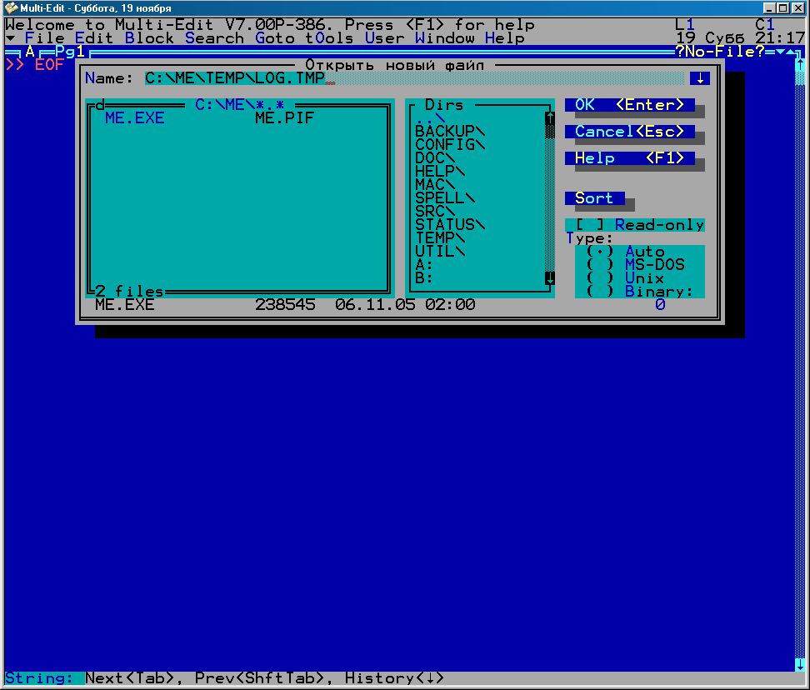Click the up-triangle icon beside ?No-File?
810x690 pixels.
(x=790, y=52)
